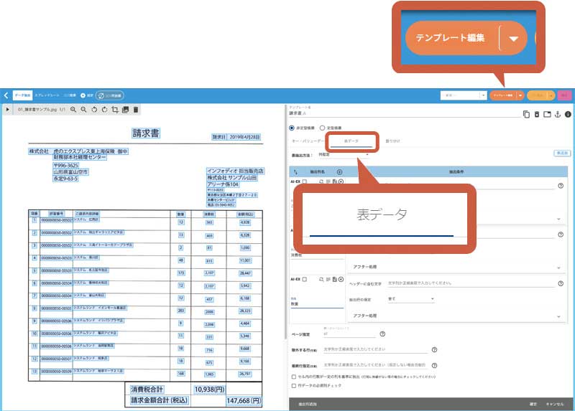Rotate the invoice image clockwise
The height and width of the screenshot is (411, 575).
click(104, 110)
